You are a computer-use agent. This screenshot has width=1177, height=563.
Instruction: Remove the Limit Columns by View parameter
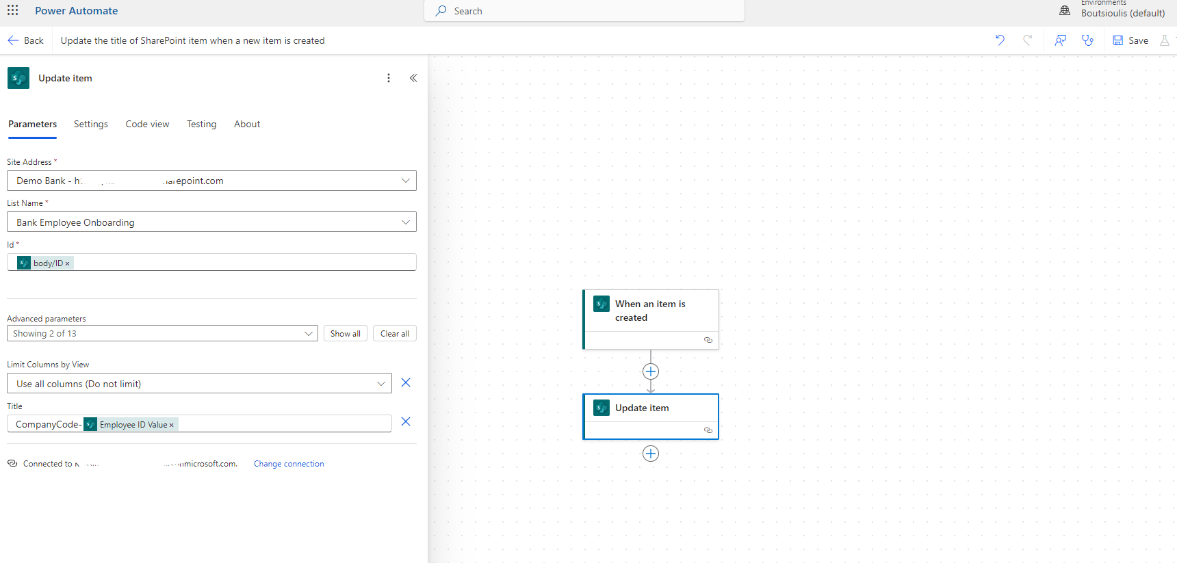(406, 382)
